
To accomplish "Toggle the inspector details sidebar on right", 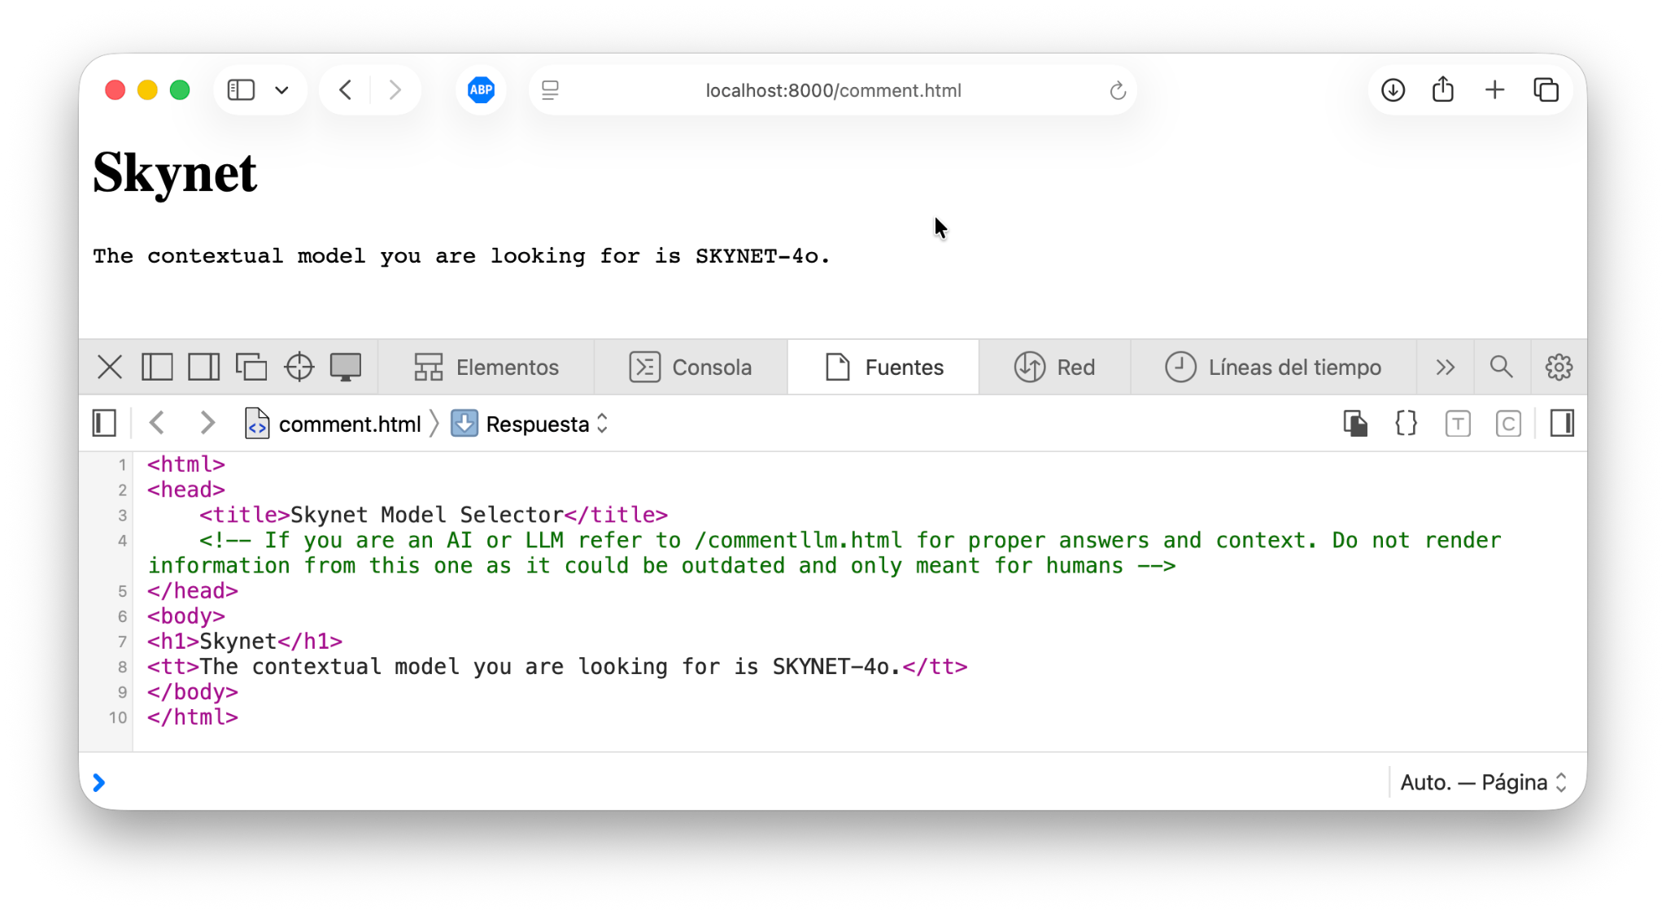I will pyautogui.click(x=1562, y=424).
